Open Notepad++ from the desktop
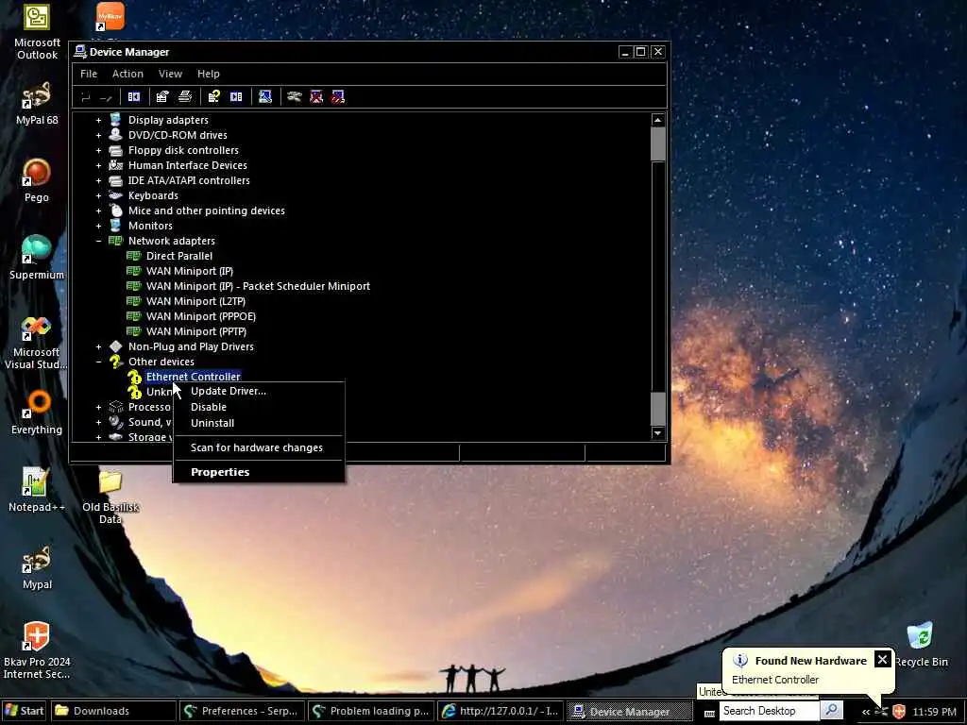 pyautogui.click(x=37, y=490)
